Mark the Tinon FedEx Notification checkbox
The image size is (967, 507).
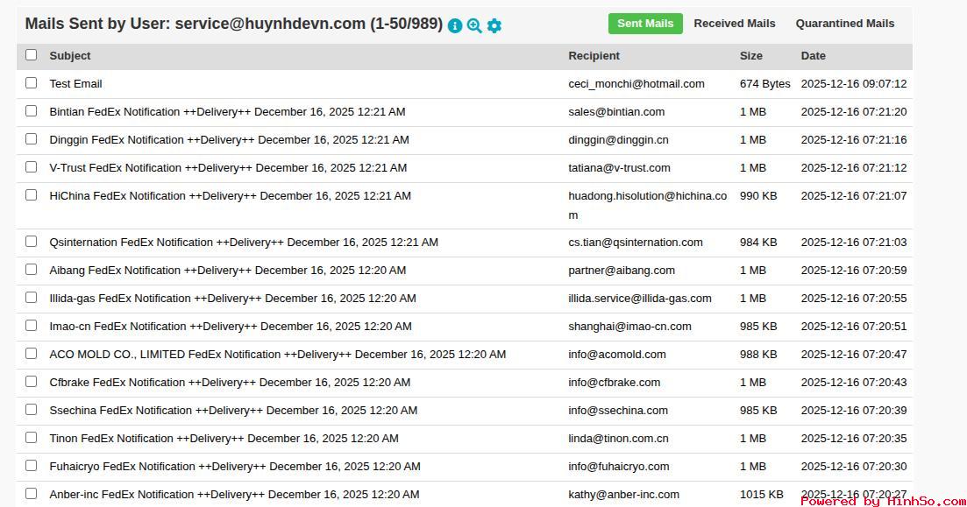32,438
